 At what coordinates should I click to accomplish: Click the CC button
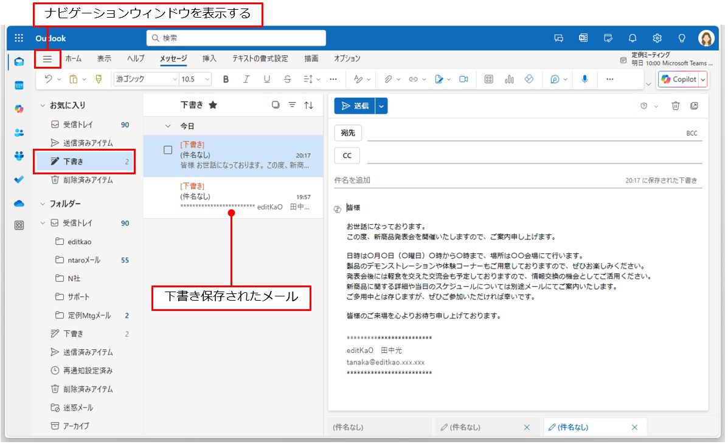pyautogui.click(x=347, y=155)
